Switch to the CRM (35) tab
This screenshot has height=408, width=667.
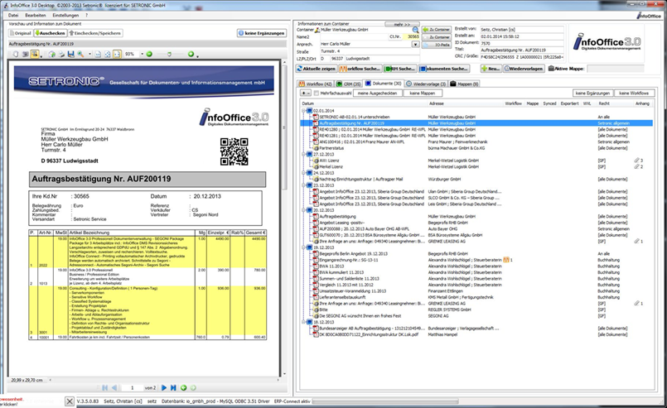click(x=348, y=84)
